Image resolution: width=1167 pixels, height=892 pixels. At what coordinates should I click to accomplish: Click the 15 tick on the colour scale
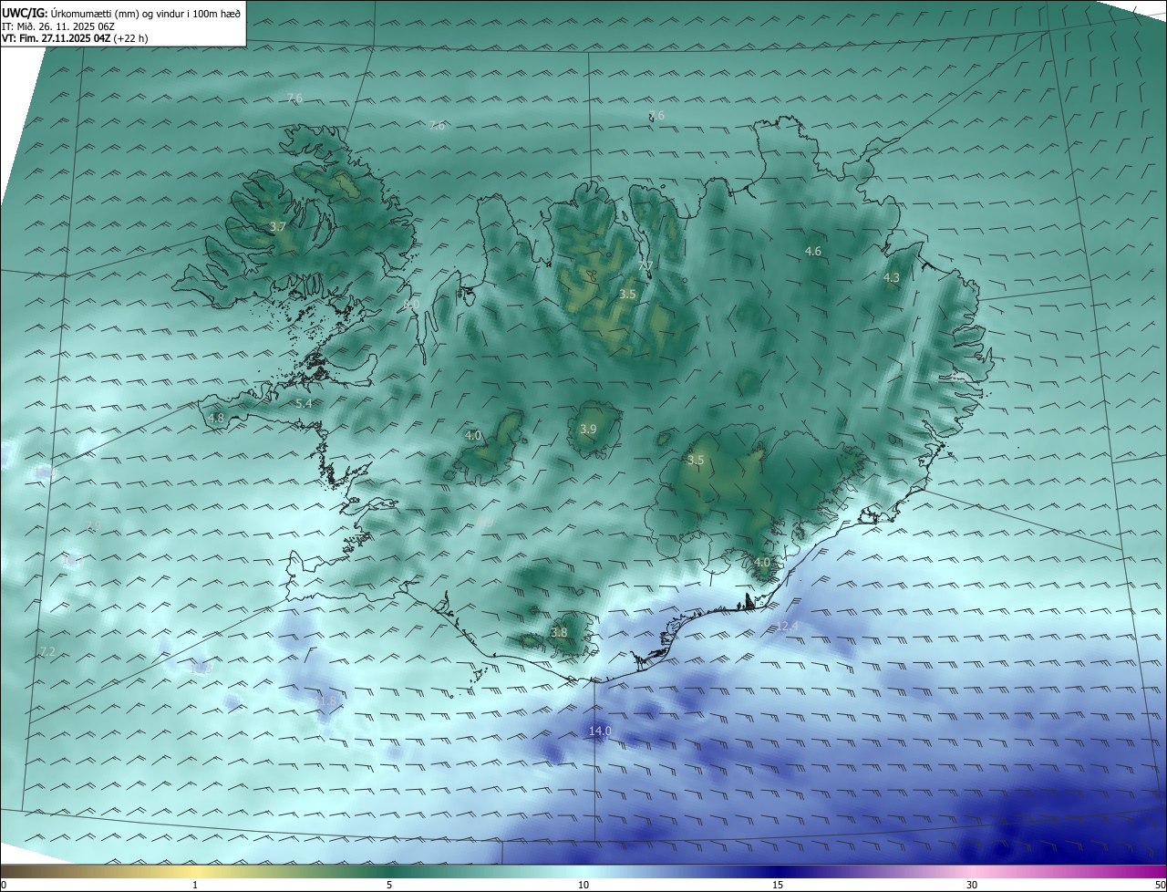coord(778,885)
